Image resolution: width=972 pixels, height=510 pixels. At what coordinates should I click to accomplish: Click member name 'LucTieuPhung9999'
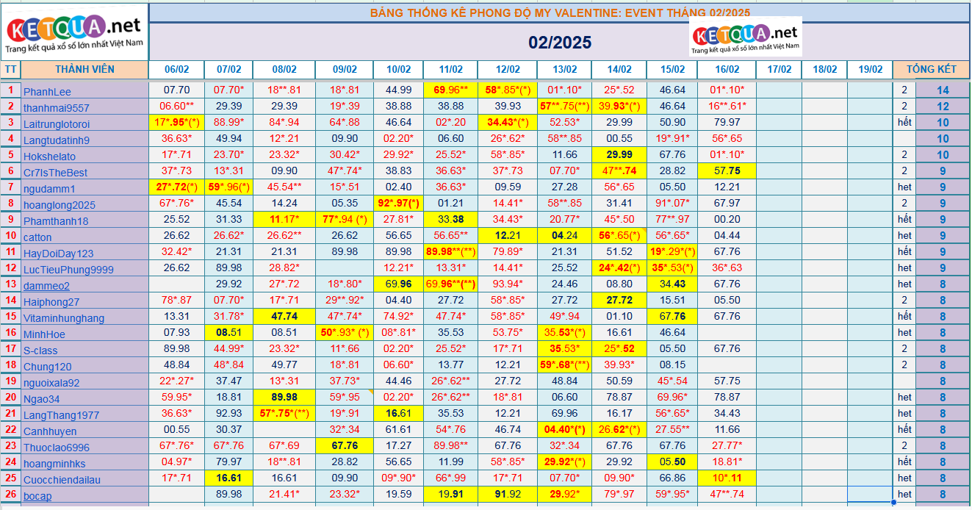[68, 270]
